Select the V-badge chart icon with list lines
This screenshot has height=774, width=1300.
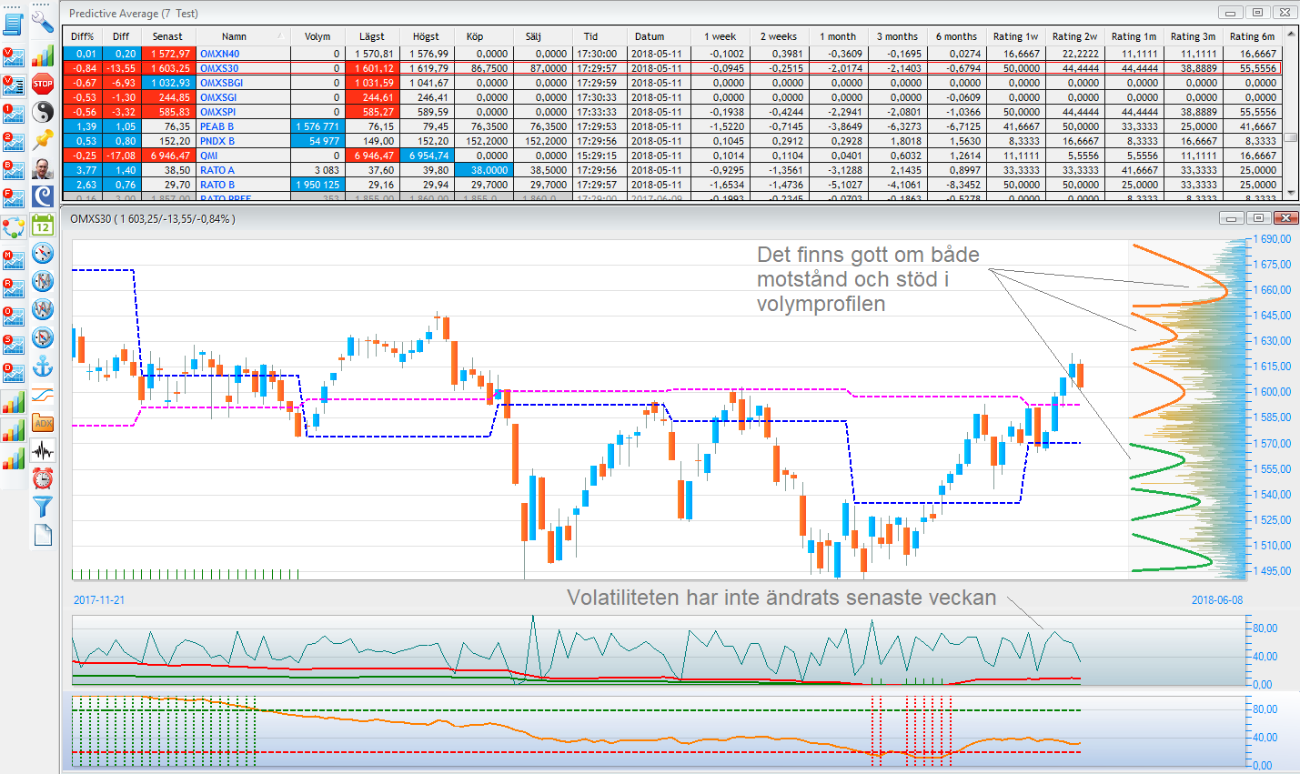pyautogui.click(x=14, y=85)
